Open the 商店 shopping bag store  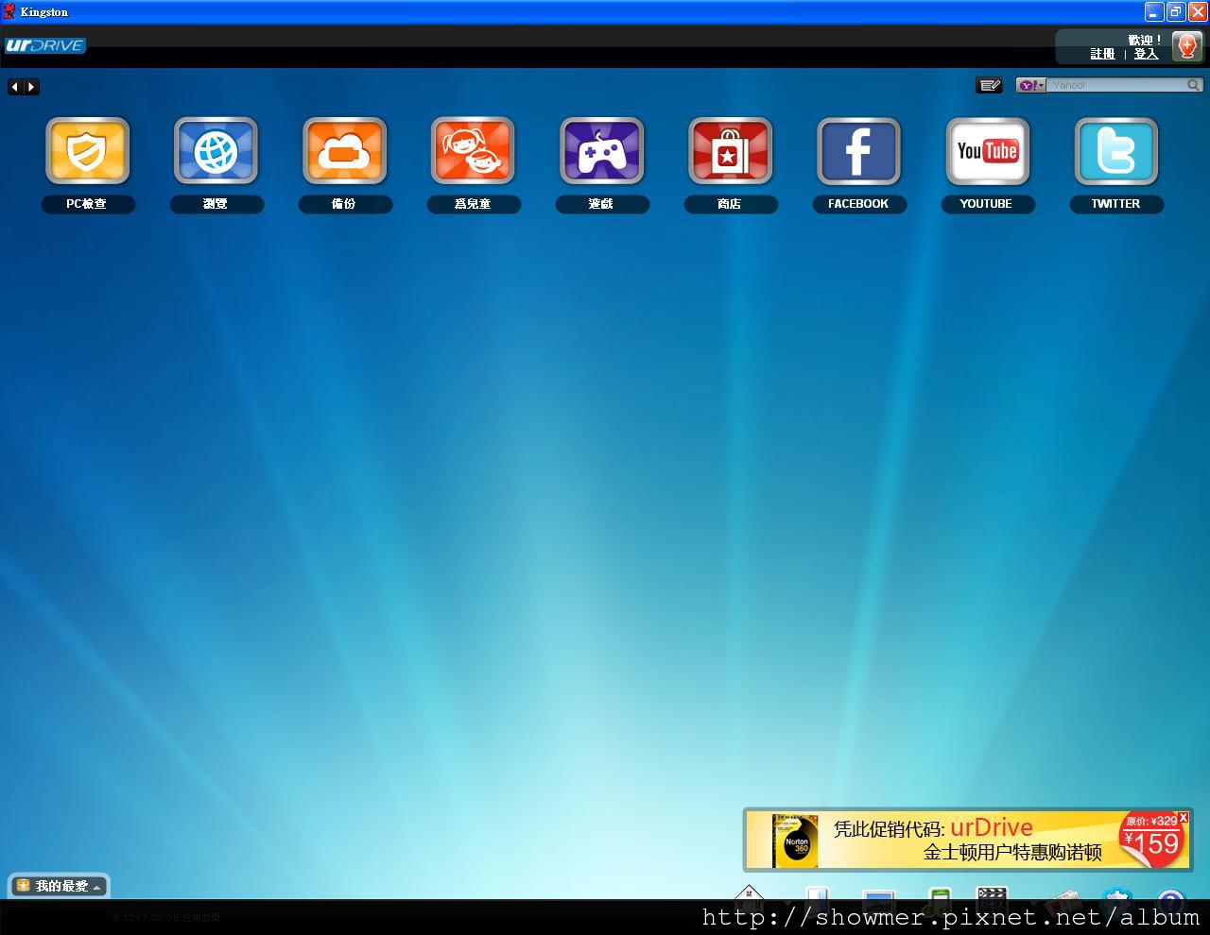[731, 151]
